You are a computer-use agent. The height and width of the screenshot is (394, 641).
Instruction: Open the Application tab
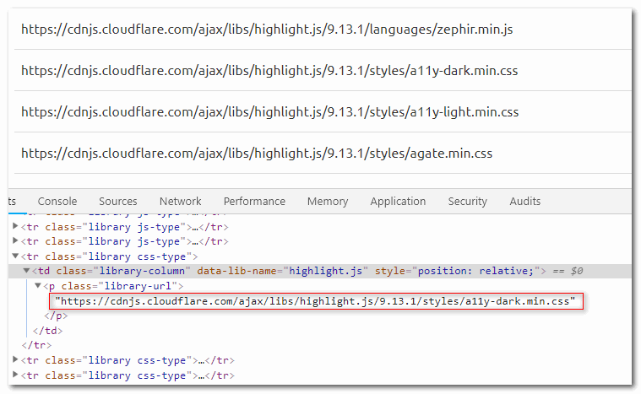point(398,202)
